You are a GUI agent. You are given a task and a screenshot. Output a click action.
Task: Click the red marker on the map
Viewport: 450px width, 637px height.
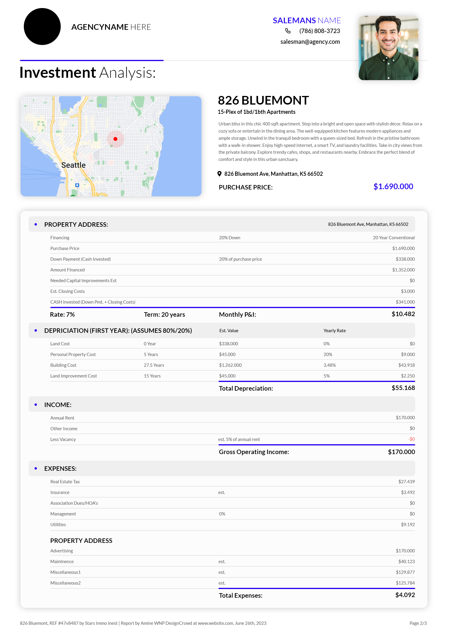point(115,139)
